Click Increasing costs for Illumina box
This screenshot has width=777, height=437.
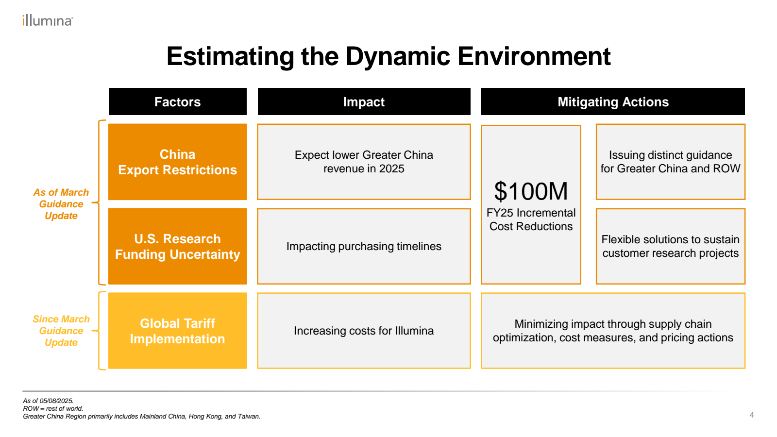[364, 331]
